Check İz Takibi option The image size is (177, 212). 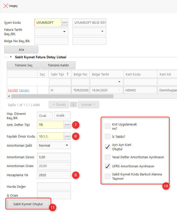point(108,136)
